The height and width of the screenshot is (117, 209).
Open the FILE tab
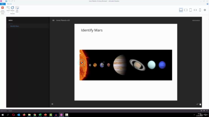point(3,4)
